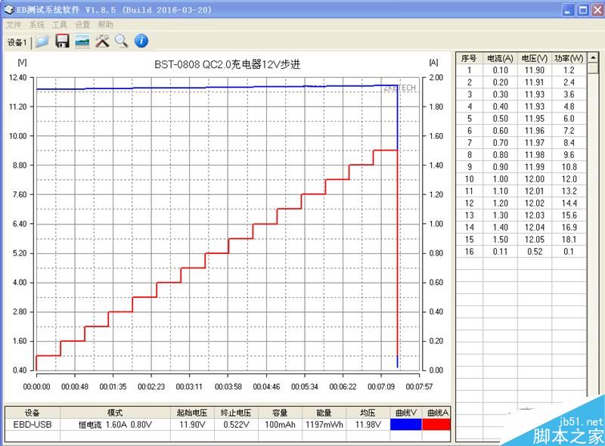Select row 11 power value 13.2
The height and width of the screenshot is (446, 605).
[569, 191]
